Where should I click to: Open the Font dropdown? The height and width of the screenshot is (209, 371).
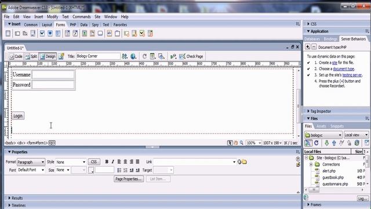[31, 170]
